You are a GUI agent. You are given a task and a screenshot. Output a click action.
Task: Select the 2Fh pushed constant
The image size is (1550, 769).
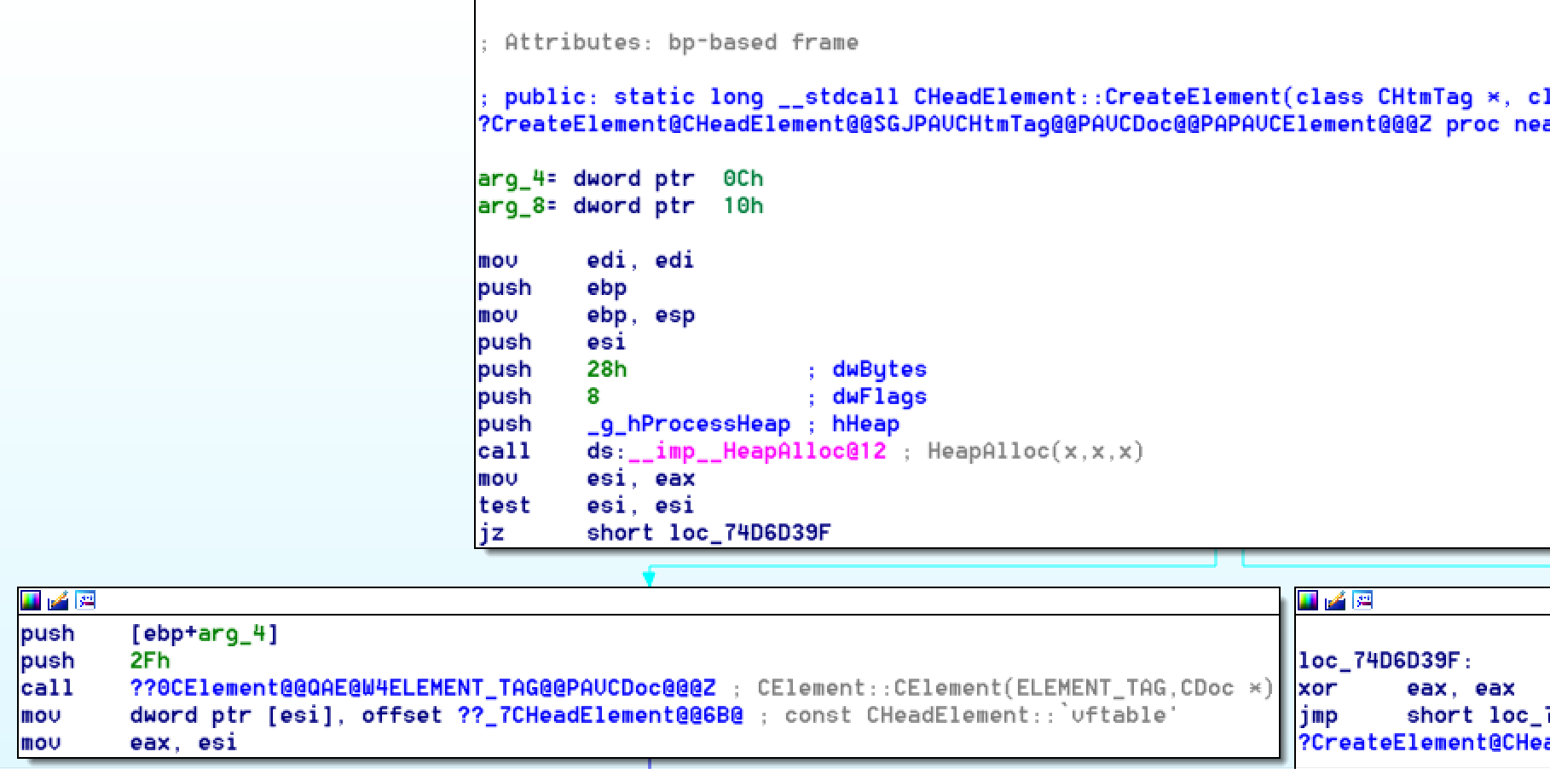(x=149, y=661)
